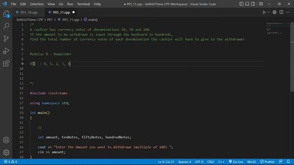
Task: Click the gear icon in editor toolbar
Action: coord(275,12)
